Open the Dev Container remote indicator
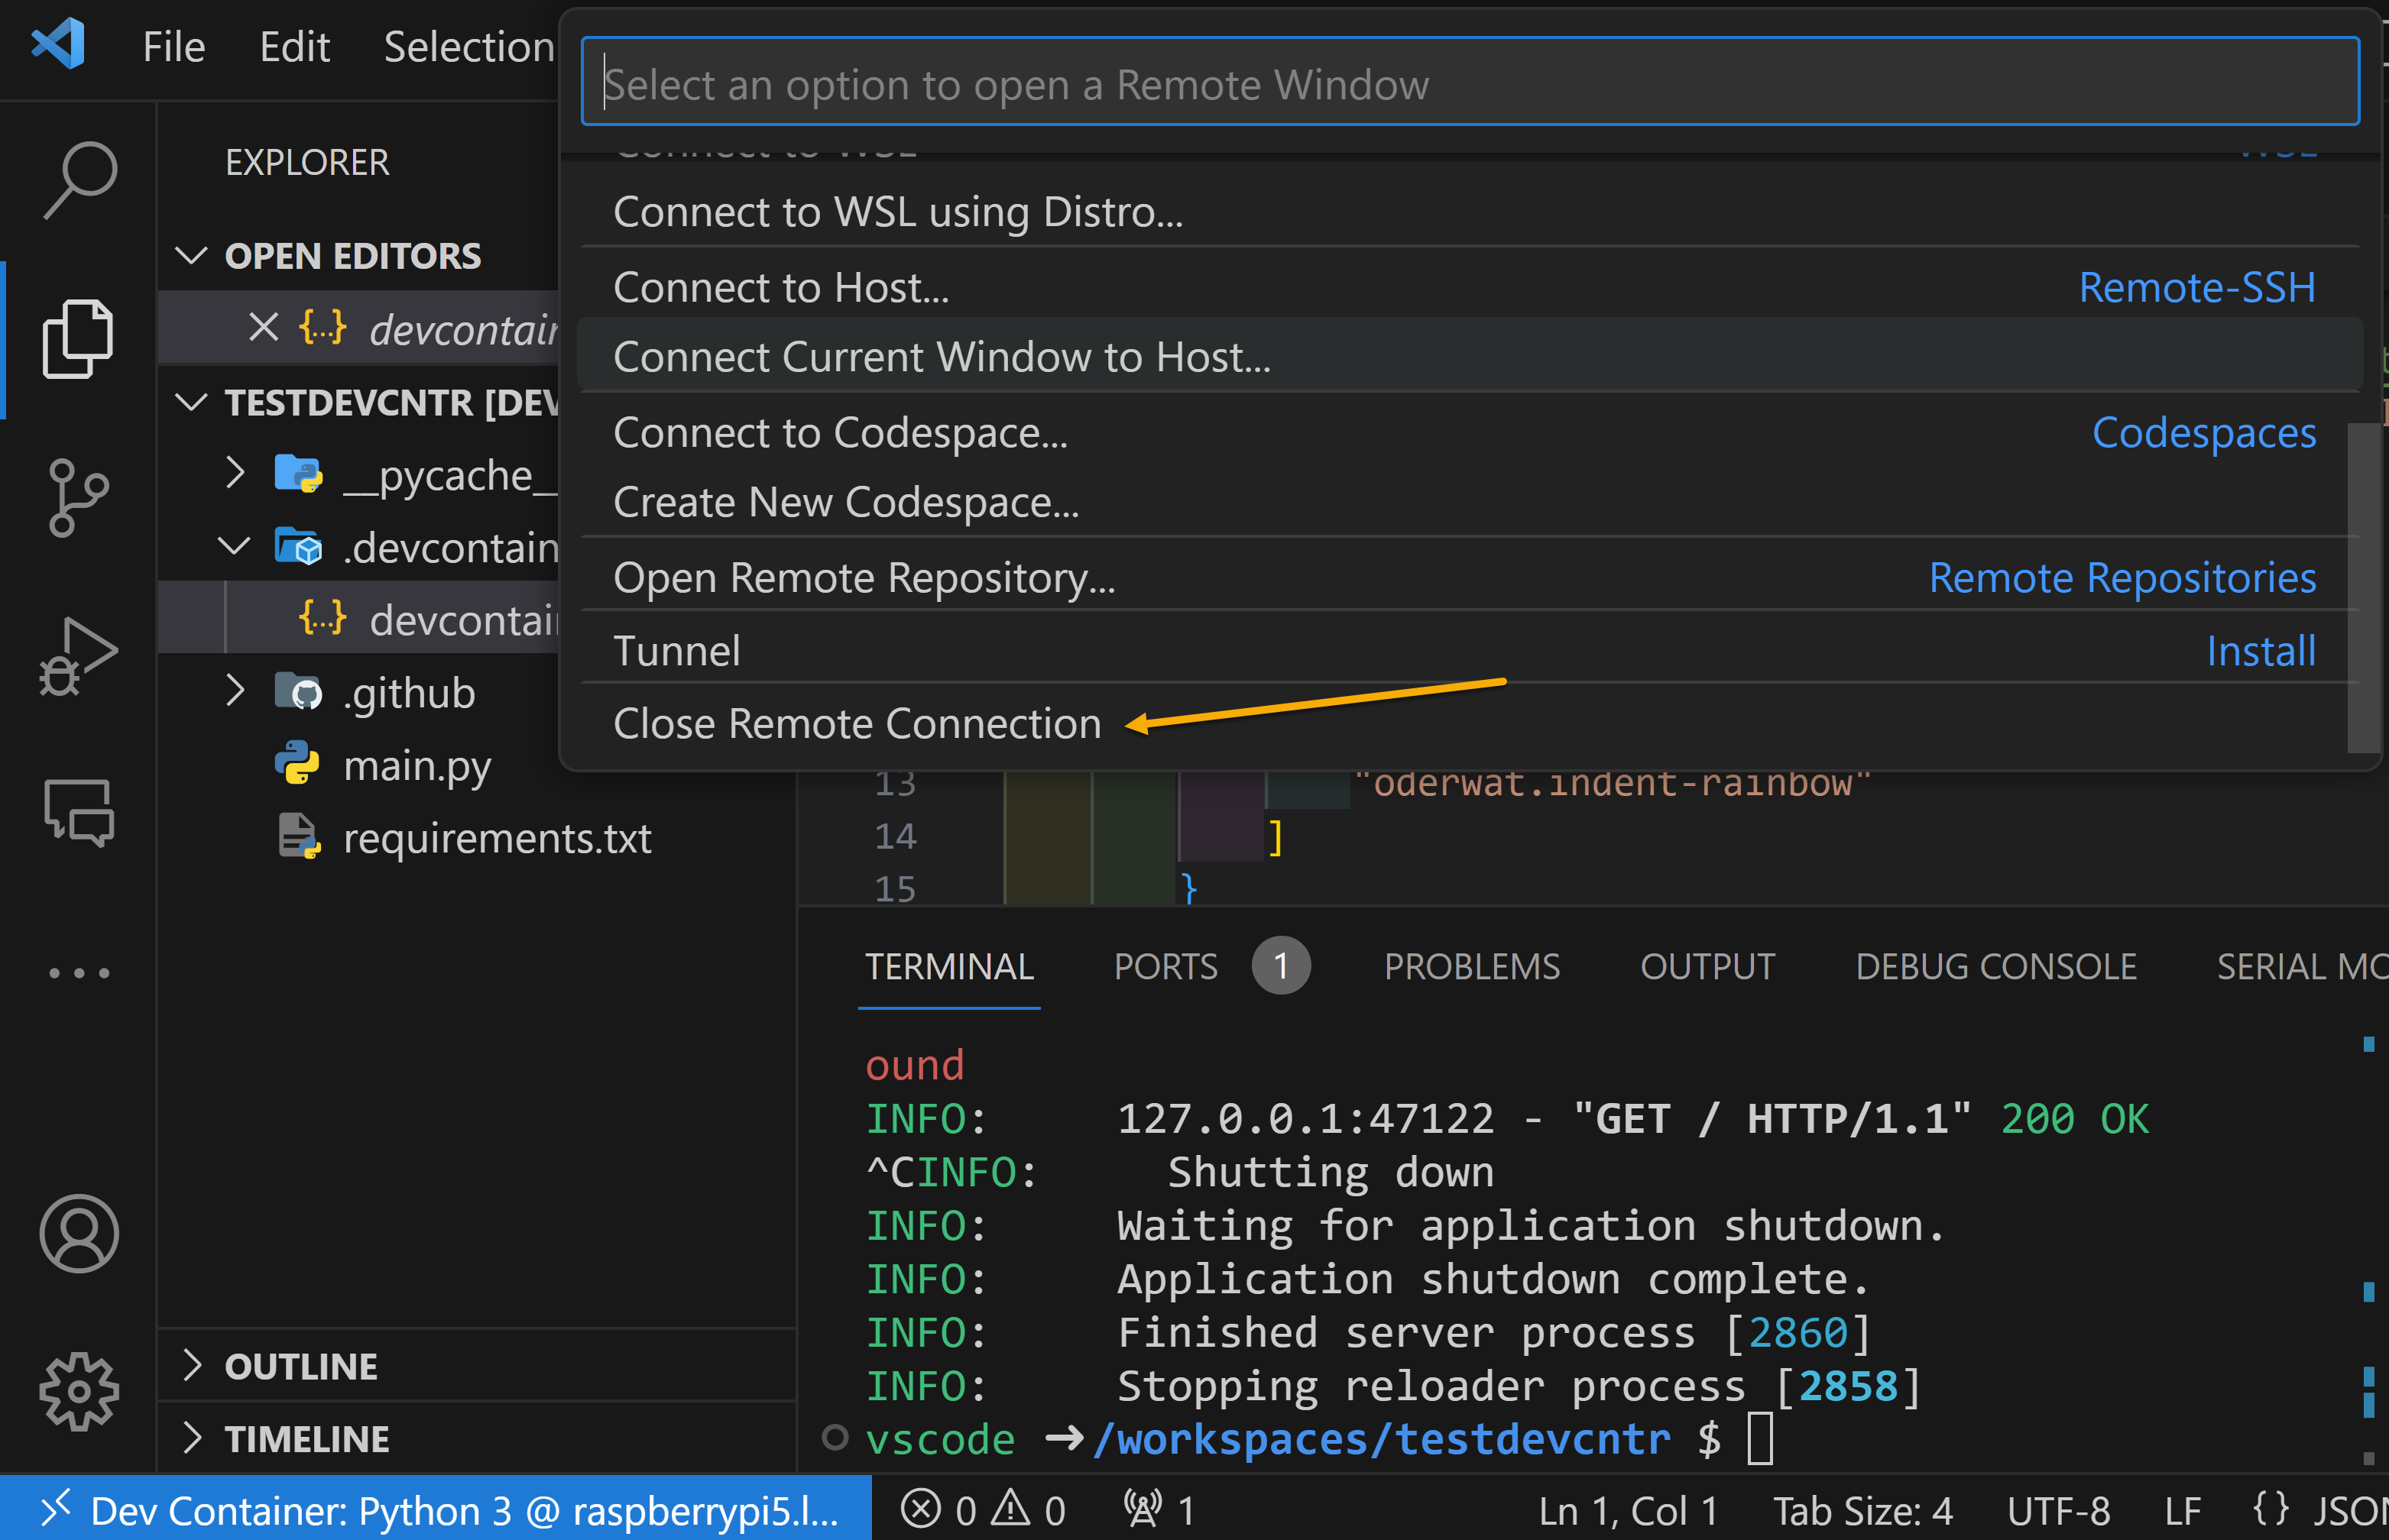Image resolution: width=2389 pixels, height=1540 pixels. [x=436, y=1509]
